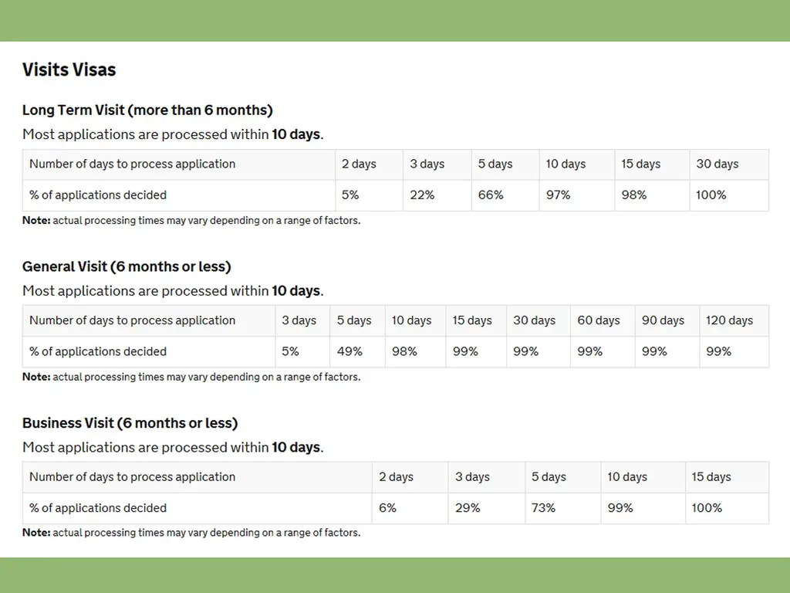Click the Visits Visas page heading
The image size is (790, 593).
(69, 69)
